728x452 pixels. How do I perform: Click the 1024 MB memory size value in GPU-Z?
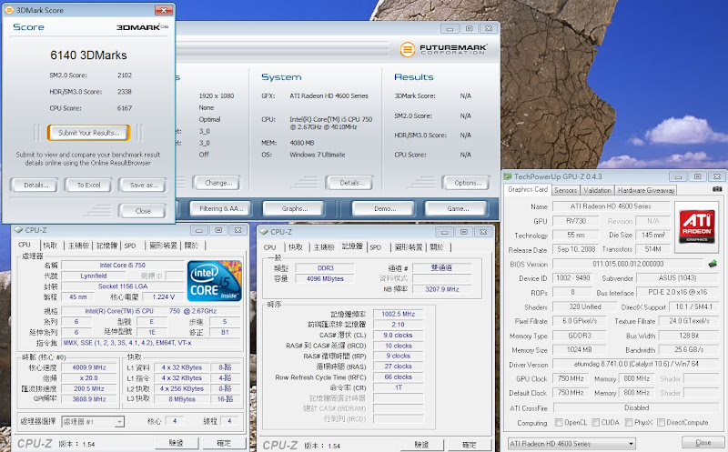(x=579, y=349)
